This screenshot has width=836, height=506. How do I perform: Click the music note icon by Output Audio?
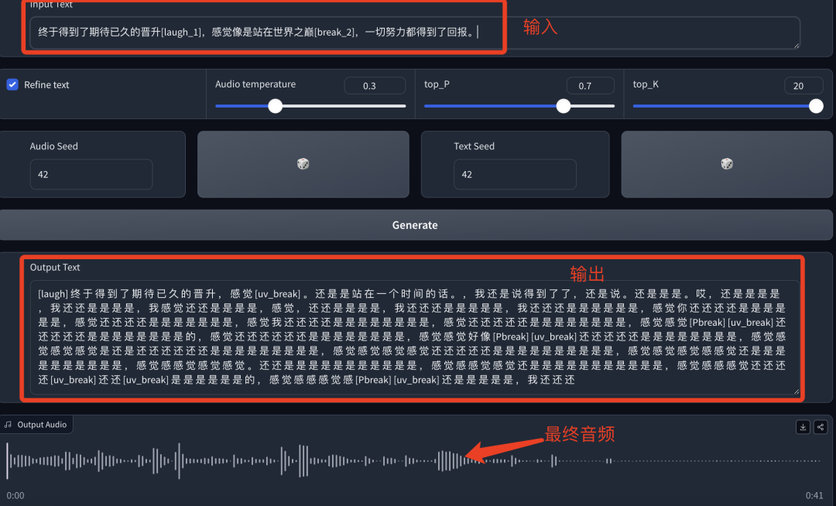click(8, 425)
